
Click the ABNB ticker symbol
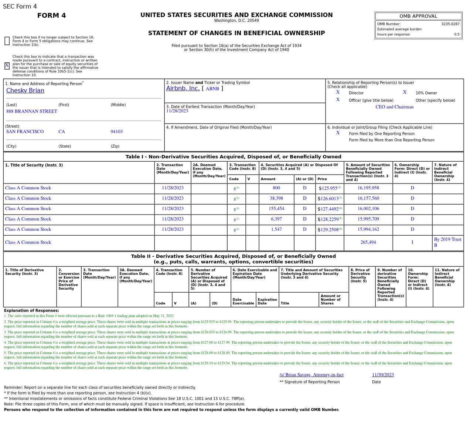(212, 89)
